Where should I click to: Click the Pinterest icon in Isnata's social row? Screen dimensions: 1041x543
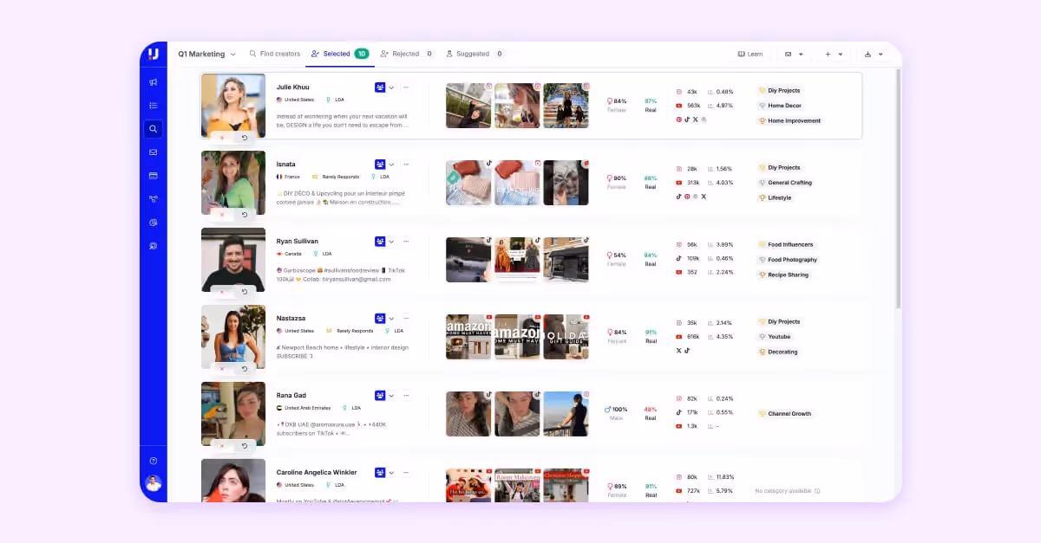tap(687, 197)
